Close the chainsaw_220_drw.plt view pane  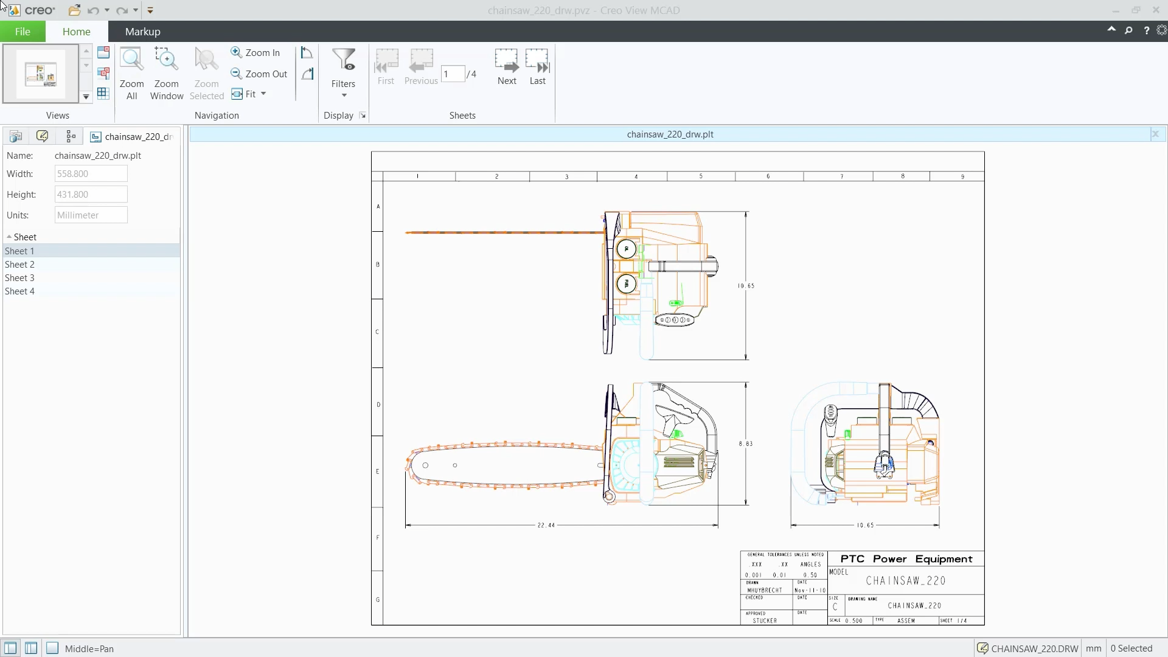(1155, 134)
